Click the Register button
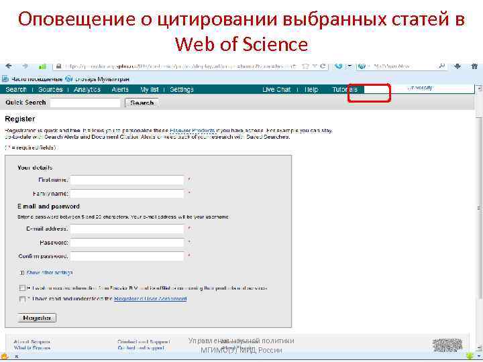This screenshot has height=362, width=483. click(37, 318)
